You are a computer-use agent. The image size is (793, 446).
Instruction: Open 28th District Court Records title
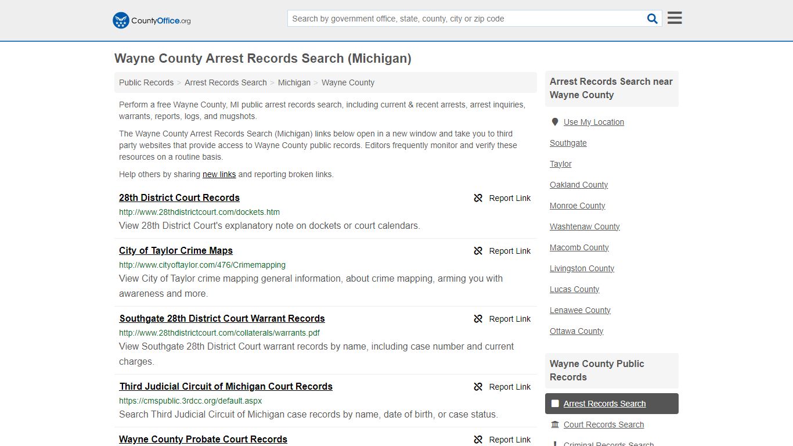179,197
